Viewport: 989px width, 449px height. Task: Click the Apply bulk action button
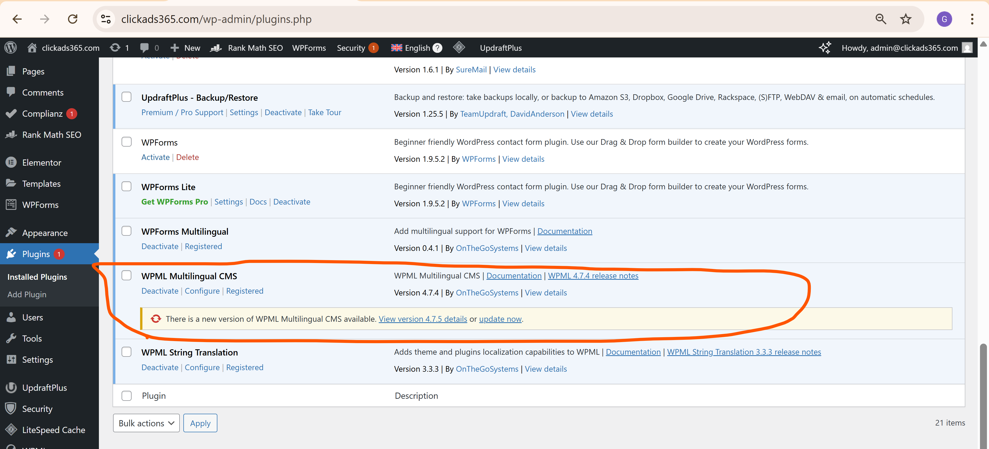click(200, 423)
